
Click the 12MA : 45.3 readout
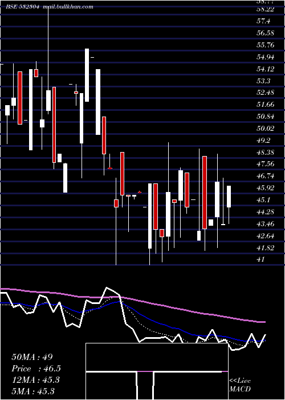coord(35,380)
